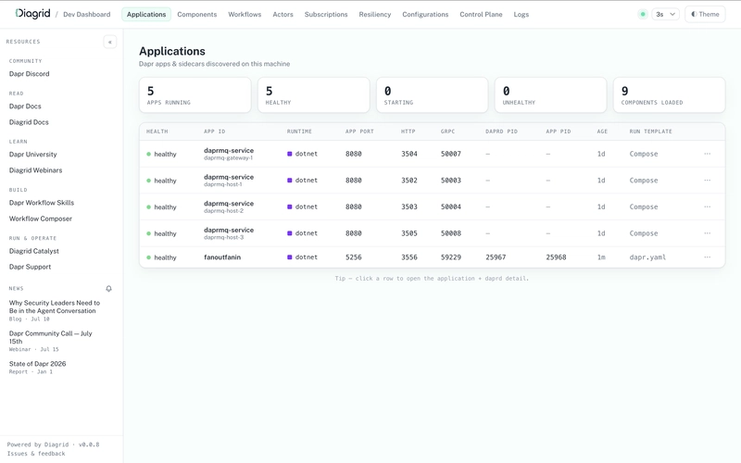
Task: Switch to the Components tab
Action: coord(197,14)
